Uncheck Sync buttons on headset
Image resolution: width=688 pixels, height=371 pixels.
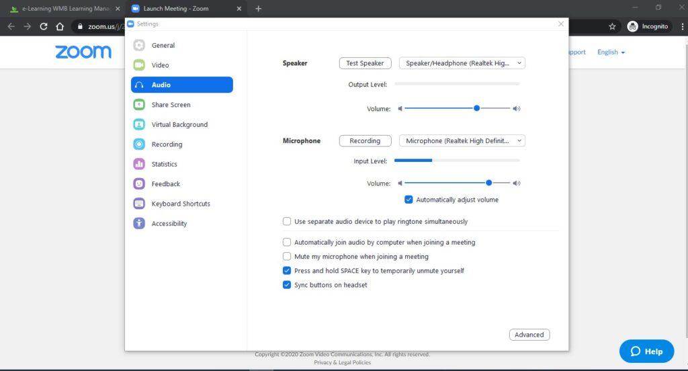coord(287,285)
